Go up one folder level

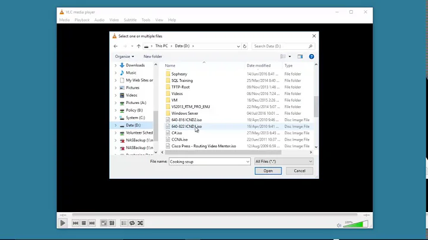(x=139, y=46)
